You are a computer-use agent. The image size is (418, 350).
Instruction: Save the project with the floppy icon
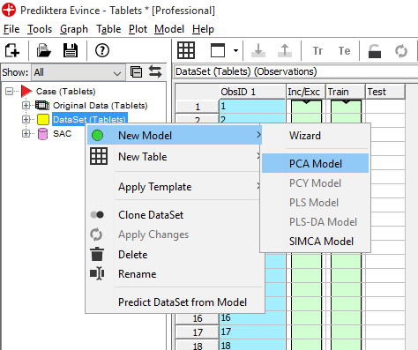click(x=71, y=50)
